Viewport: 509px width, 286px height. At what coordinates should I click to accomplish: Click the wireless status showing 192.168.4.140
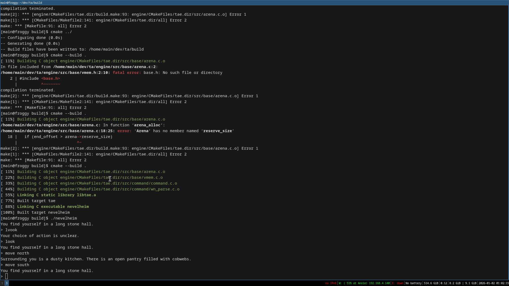coord(364,283)
